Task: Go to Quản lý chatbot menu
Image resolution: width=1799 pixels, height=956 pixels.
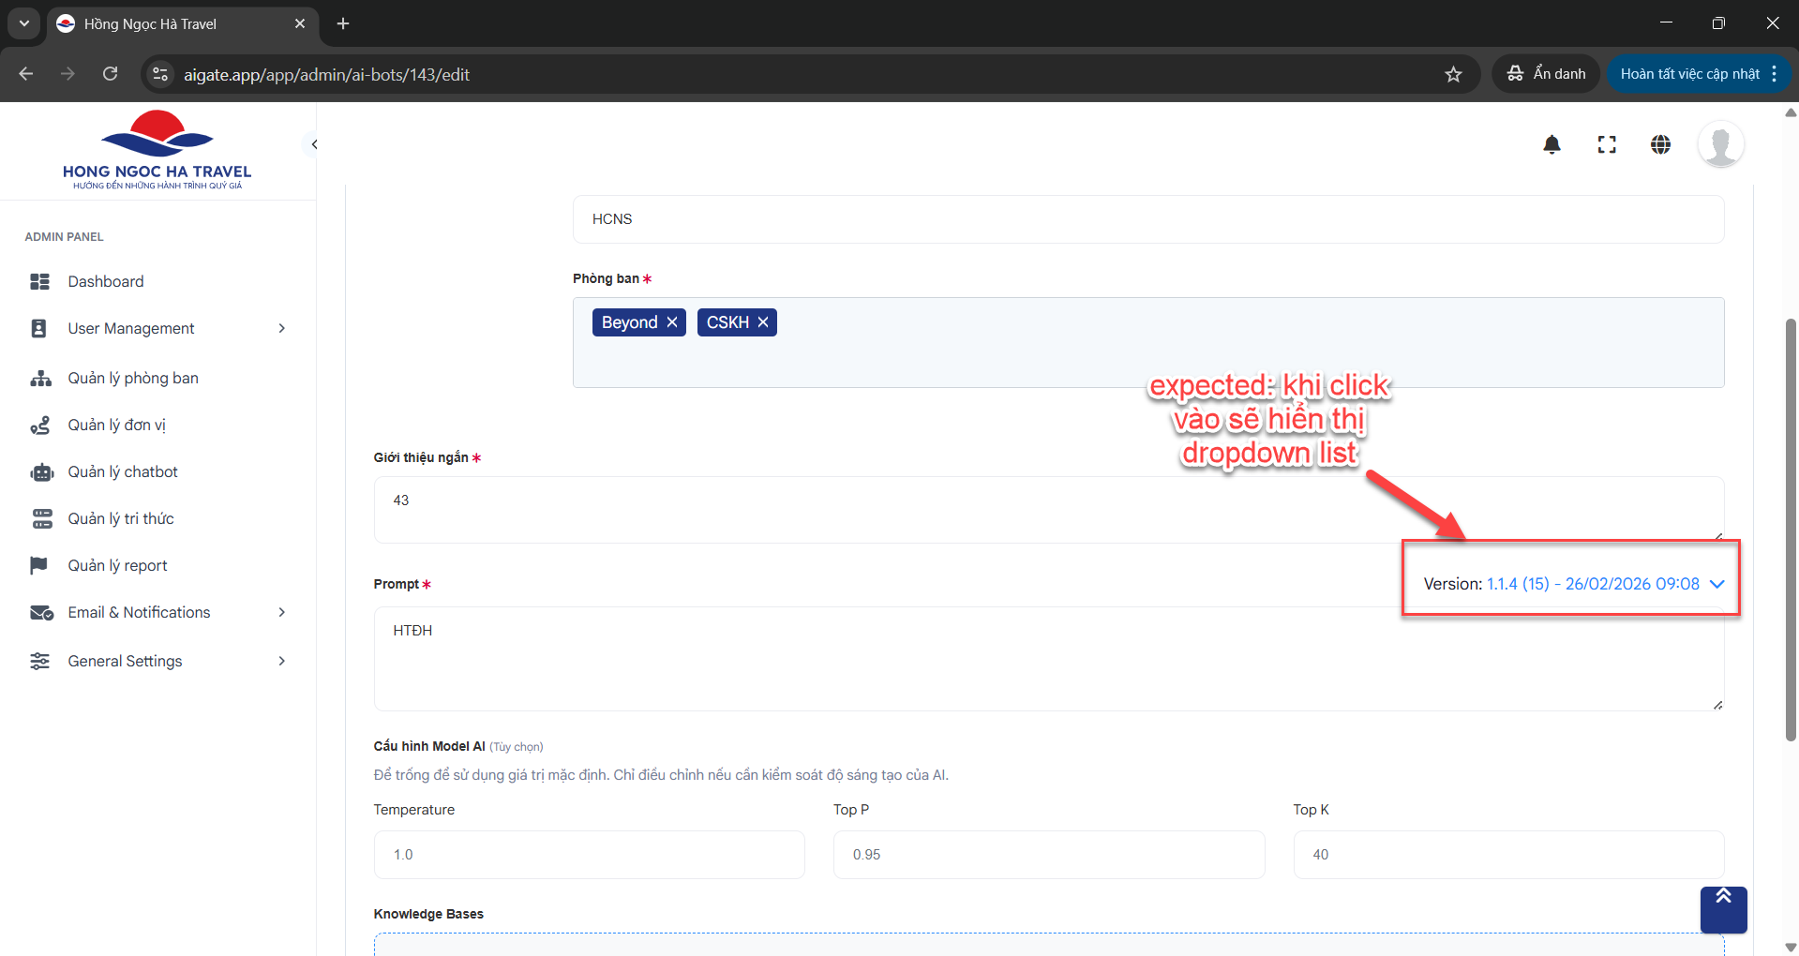Action: 123,471
